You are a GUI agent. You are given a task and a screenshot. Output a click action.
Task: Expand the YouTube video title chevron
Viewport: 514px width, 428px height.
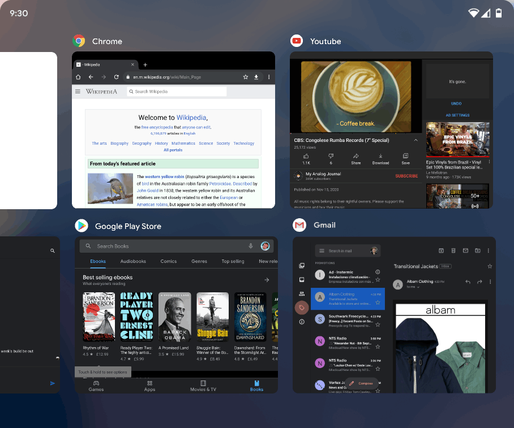tap(416, 140)
